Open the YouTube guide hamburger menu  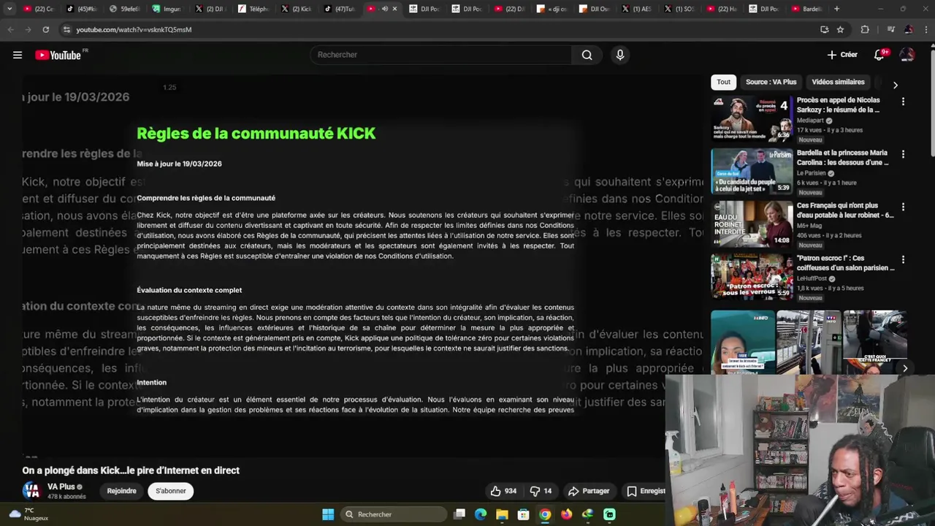pyautogui.click(x=18, y=55)
